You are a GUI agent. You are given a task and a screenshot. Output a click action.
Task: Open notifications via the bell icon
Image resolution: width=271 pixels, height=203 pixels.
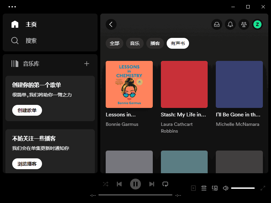(x=230, y=24)
